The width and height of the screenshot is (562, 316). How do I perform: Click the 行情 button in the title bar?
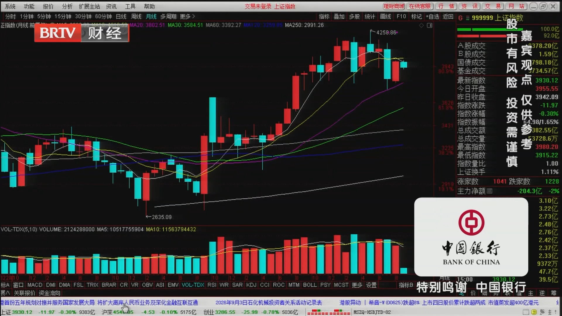(446, 6)
